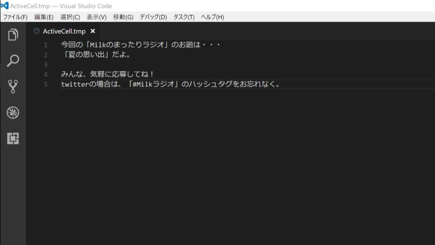Click line number 3 in gutter
The width and height of the screenshot is (435, 245).
click(x=45, y=65)
